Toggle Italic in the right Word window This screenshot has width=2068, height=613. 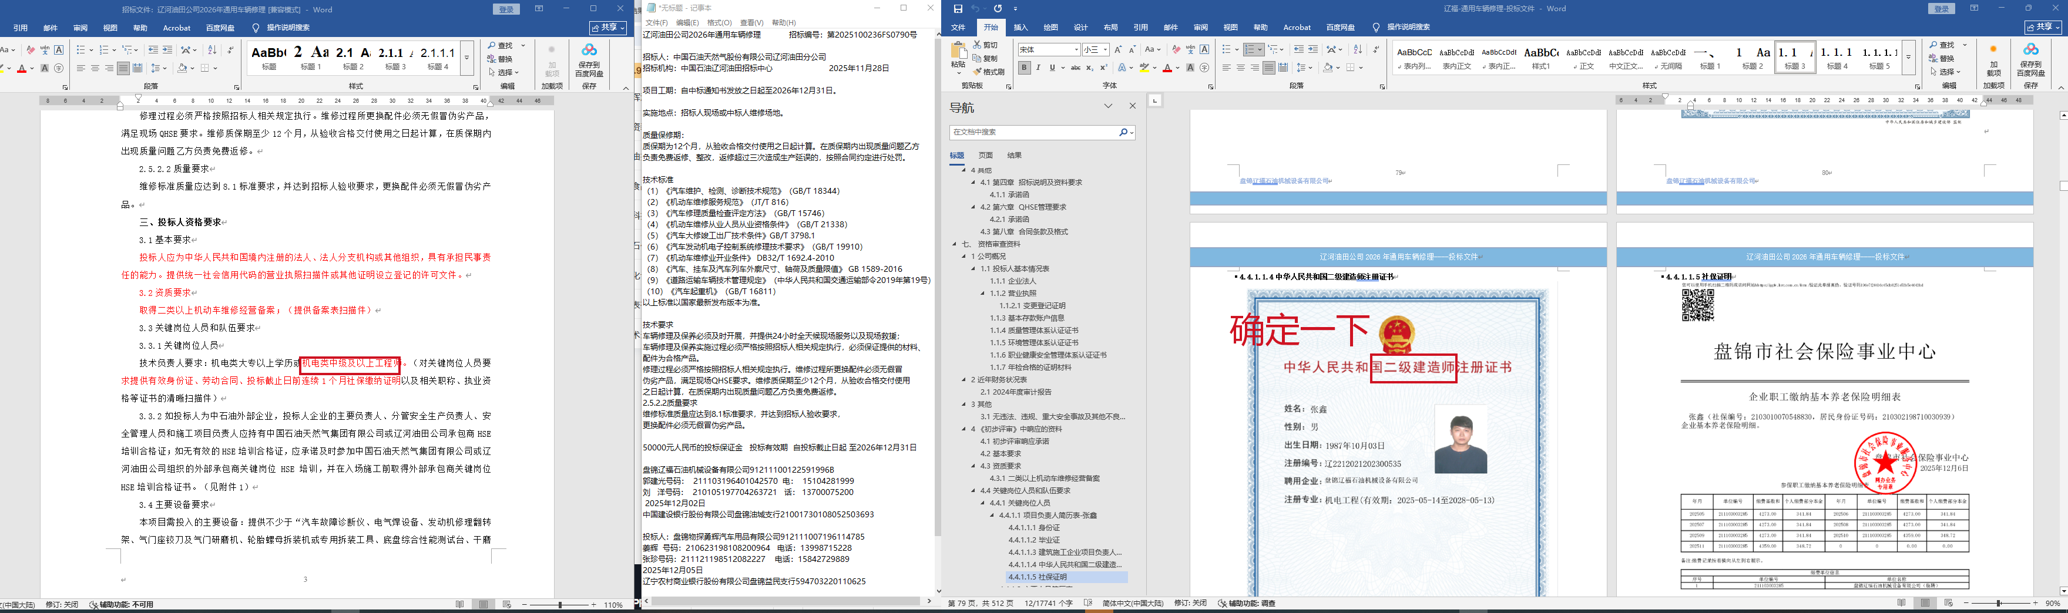click(x=1038, y=68)
